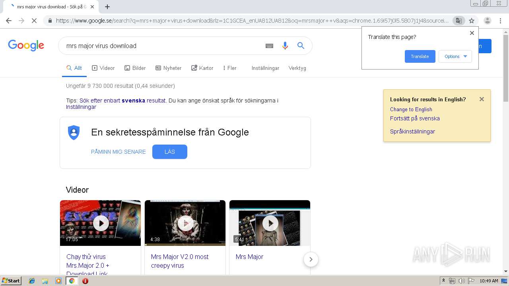The width and height of the screenshot is (509, 286).
Task: Click the padlock site info icon
Action: pos(50,21)
